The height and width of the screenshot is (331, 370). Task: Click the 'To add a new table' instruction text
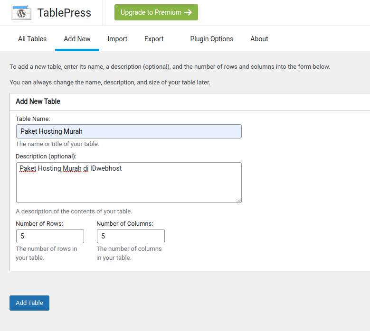pyautogui.click(x=170, y=67)
